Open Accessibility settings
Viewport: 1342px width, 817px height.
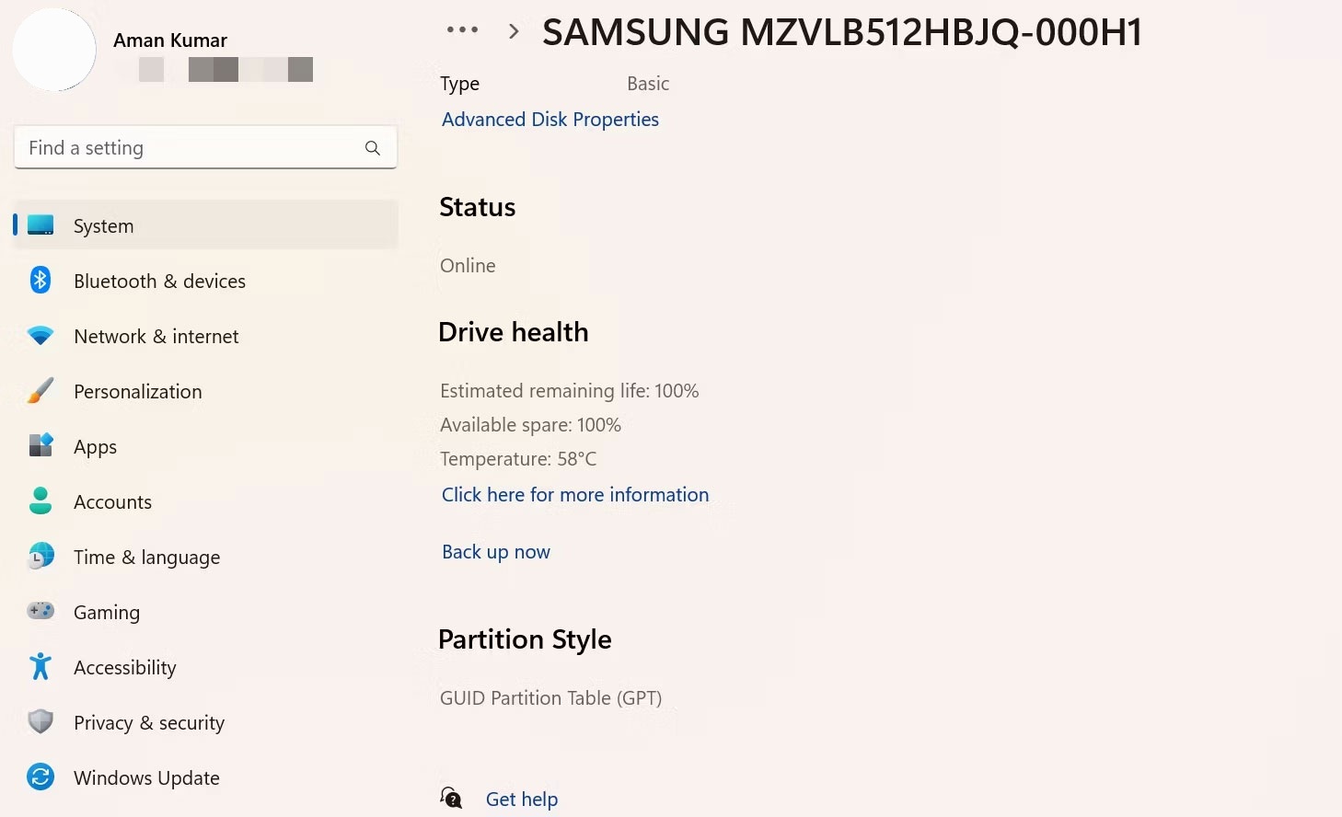206,667
